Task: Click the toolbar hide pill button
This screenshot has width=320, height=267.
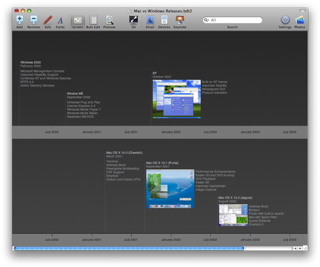Action: point(303,11)
